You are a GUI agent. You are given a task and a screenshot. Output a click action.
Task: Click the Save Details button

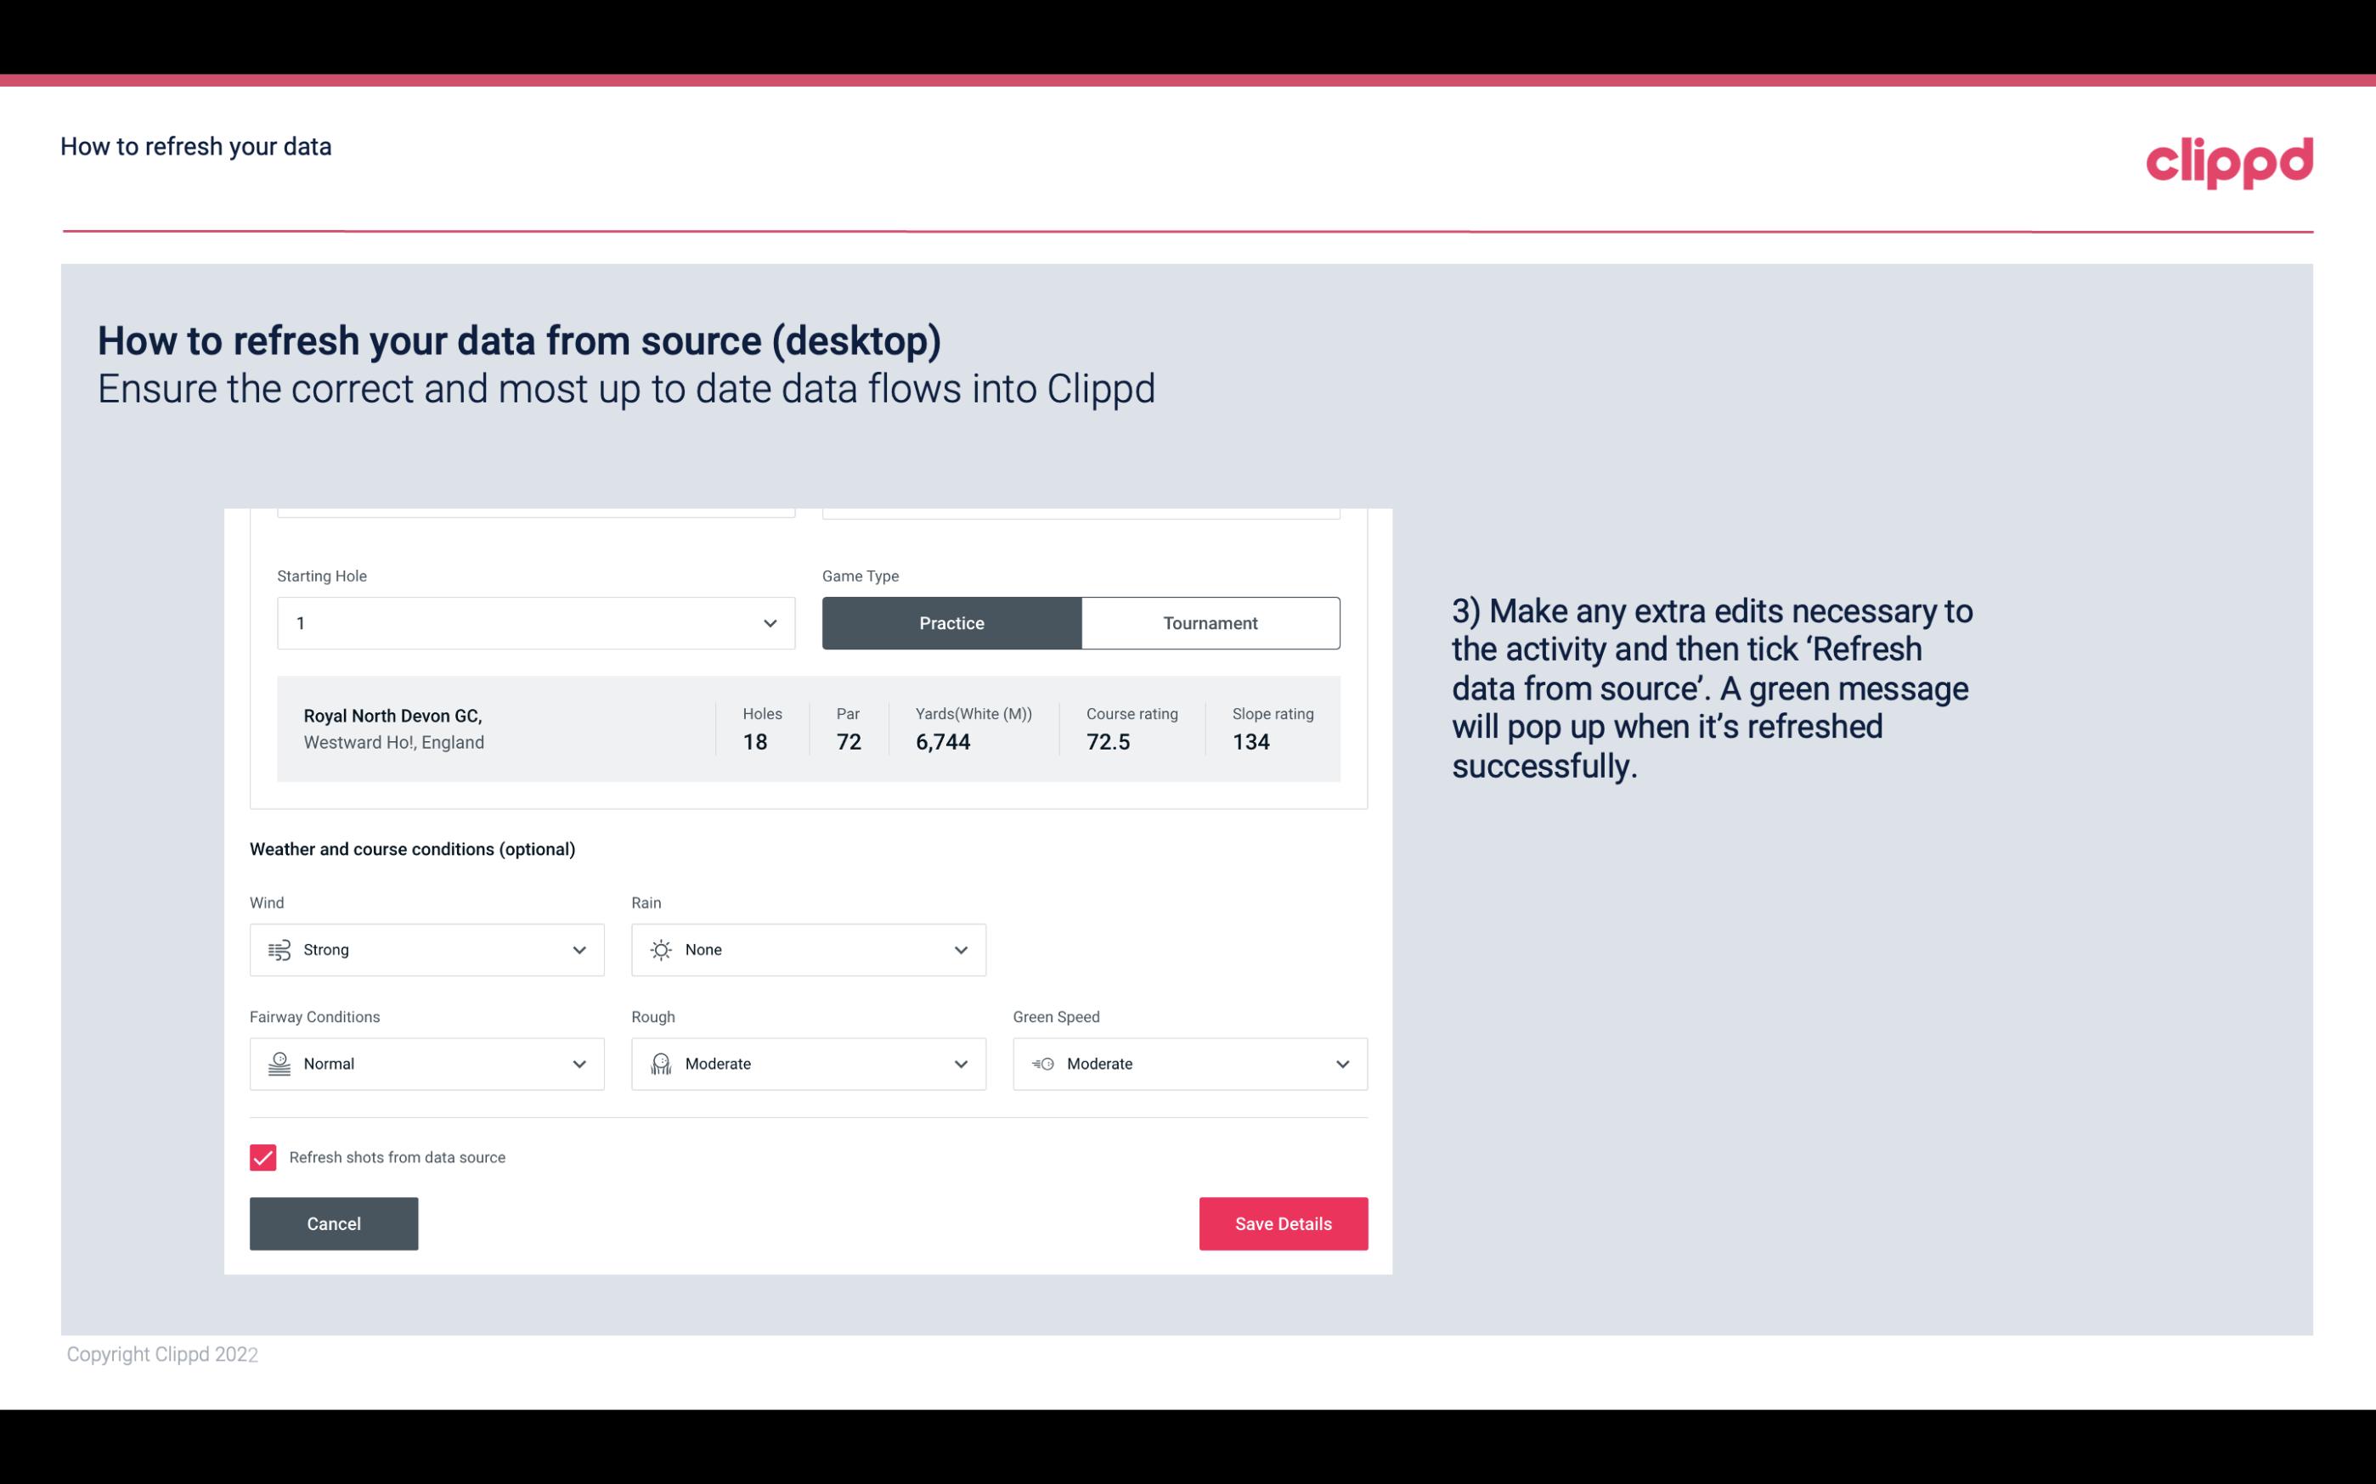(x=1283, y=1224)
